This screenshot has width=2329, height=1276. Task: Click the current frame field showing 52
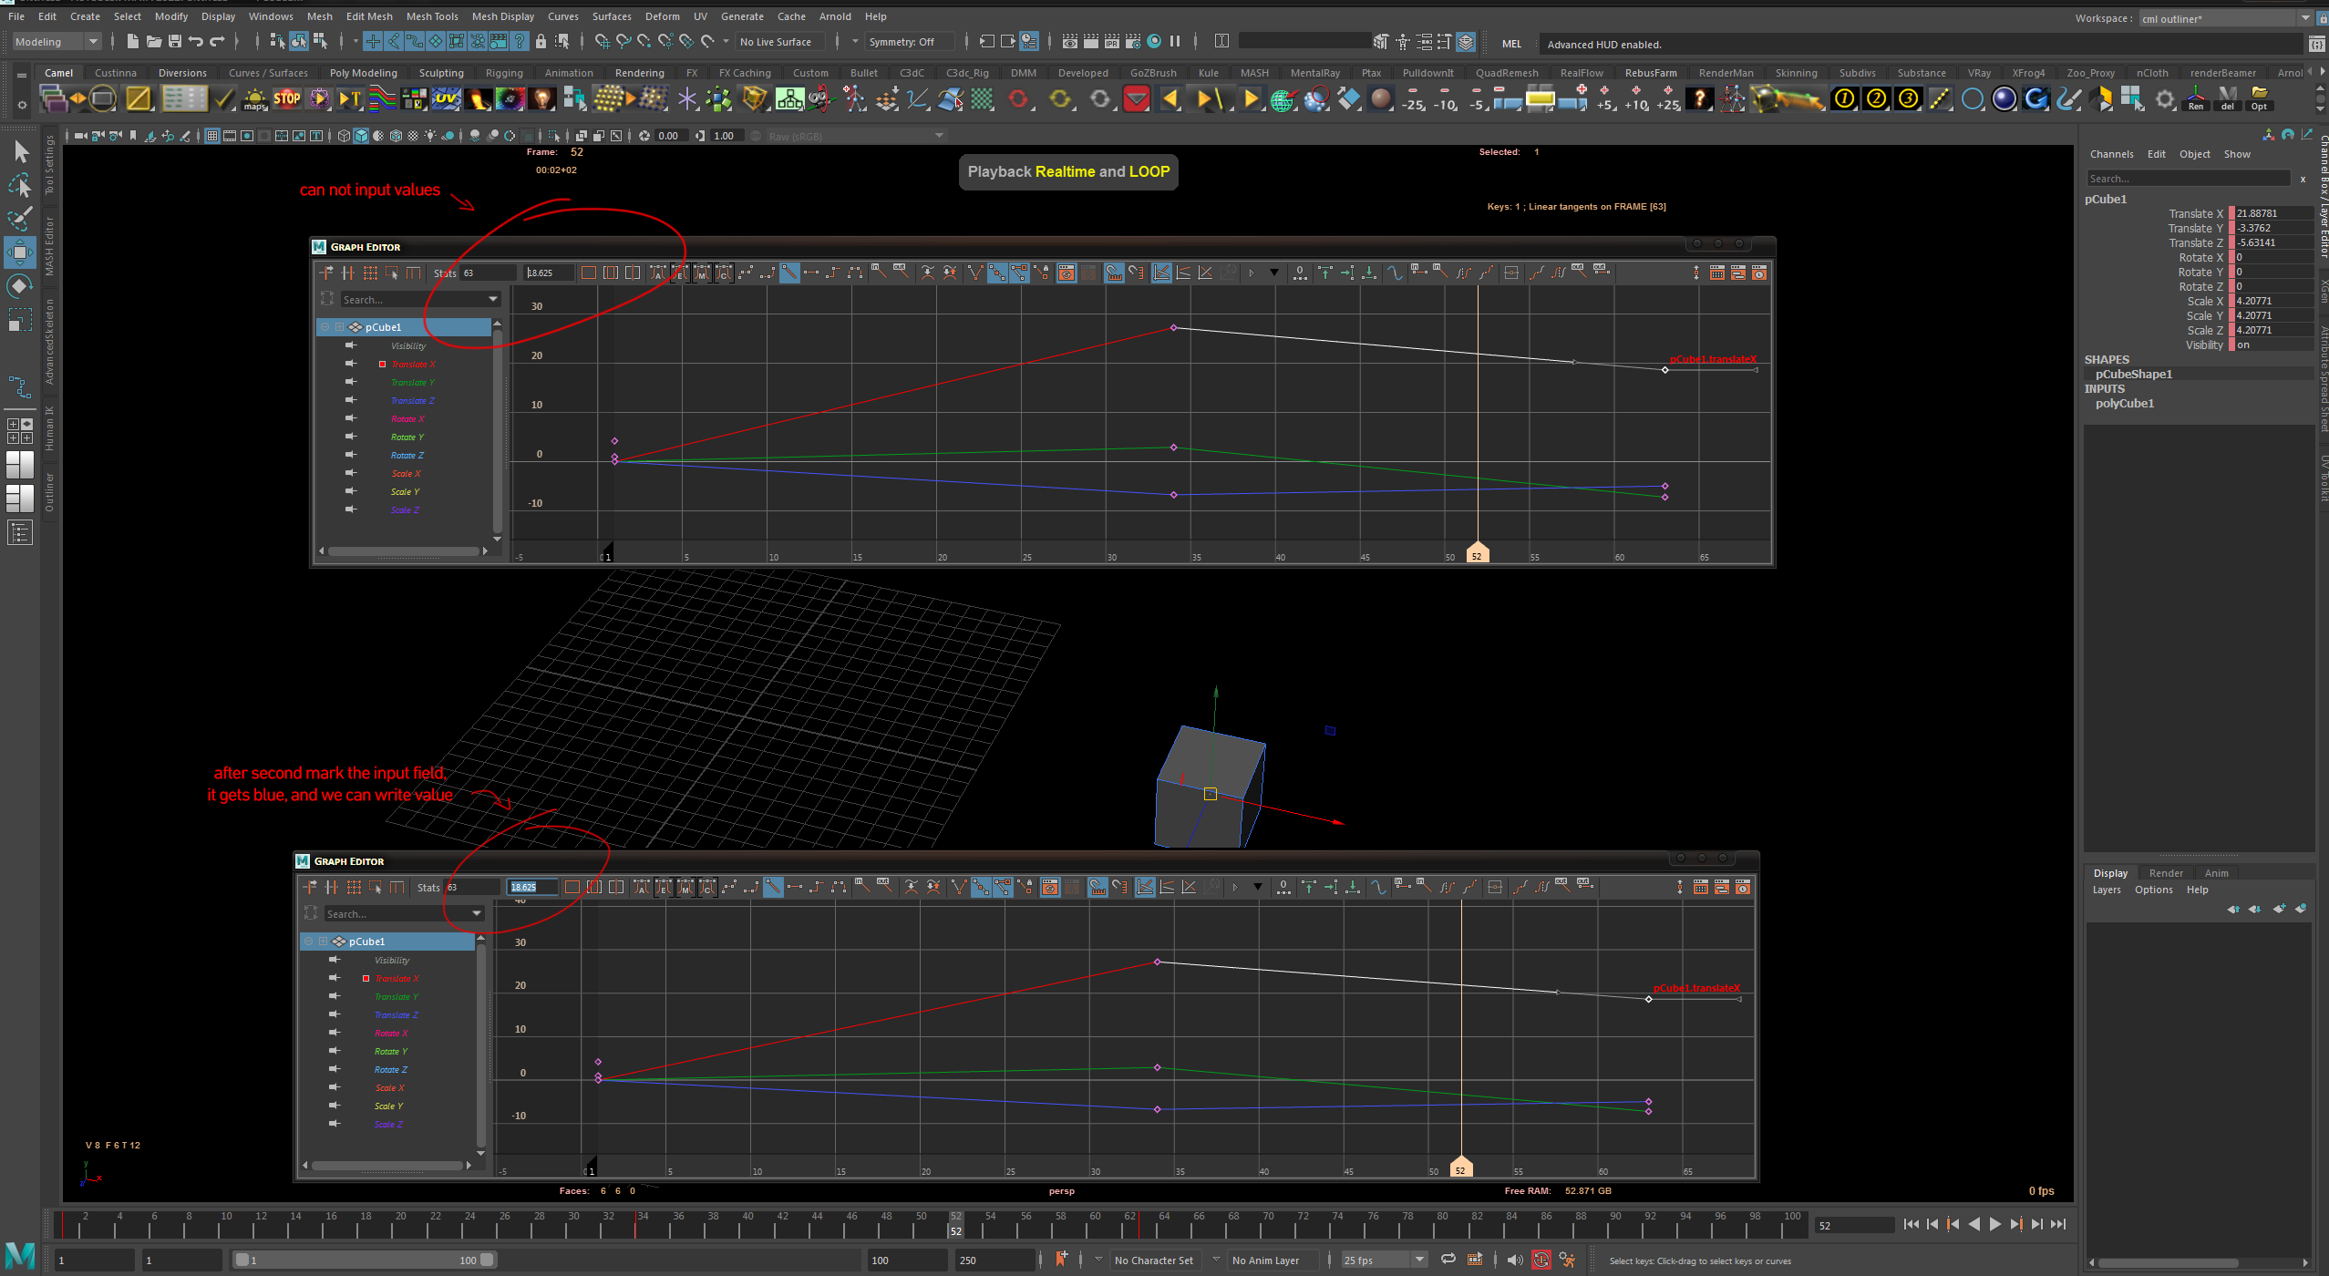[1855, 1225]
